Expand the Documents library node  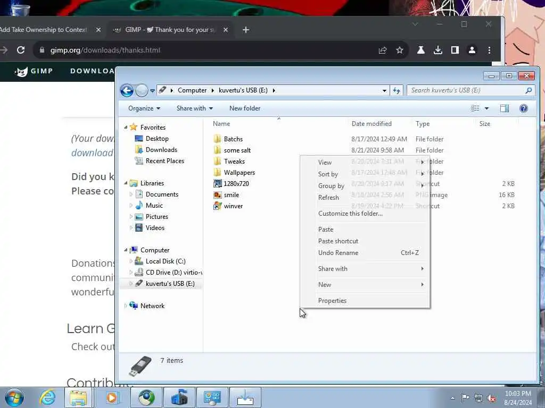(x=131, y=194)
